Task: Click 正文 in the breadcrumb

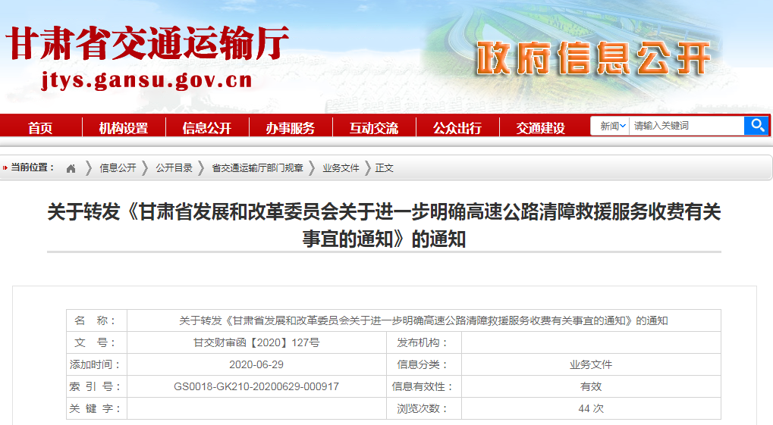Action: [384, 168]
